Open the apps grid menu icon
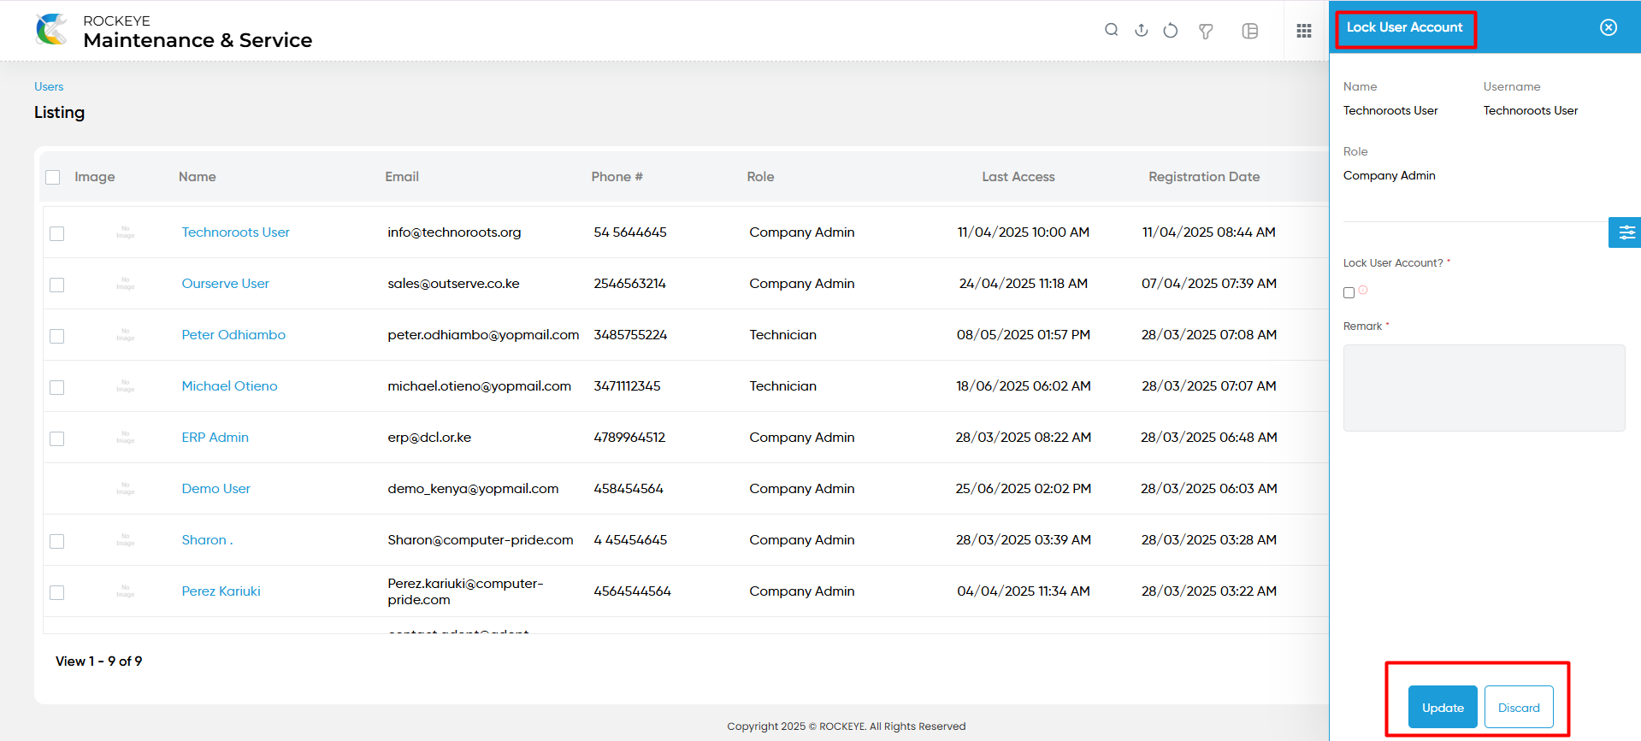Image resolution: width=1641 pixels, height=741 pixels. 1304,31
